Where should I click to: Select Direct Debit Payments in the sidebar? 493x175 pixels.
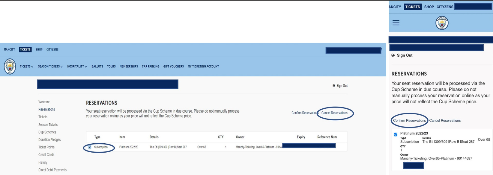[x=52, y=170]
